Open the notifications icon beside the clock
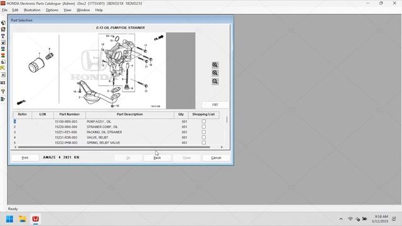The image size is (402, 226). pos(394,219)
